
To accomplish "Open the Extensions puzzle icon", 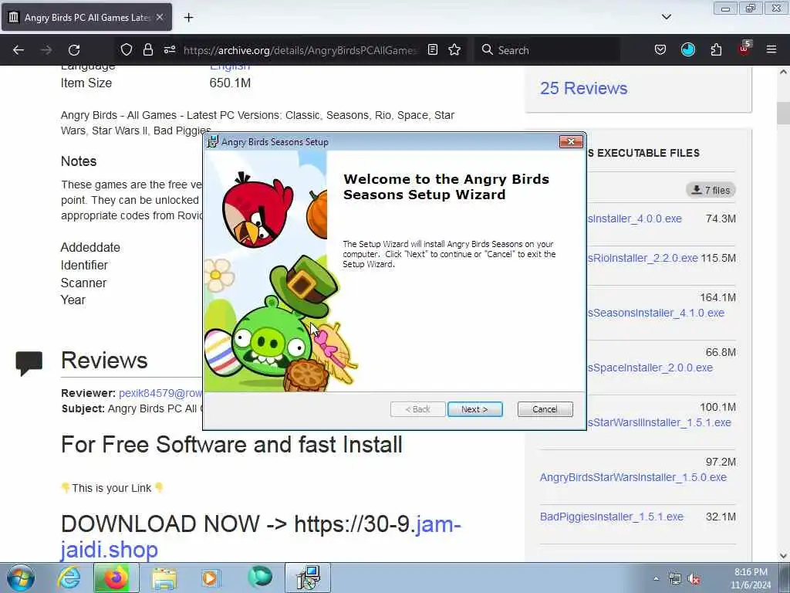I will 716,49.
